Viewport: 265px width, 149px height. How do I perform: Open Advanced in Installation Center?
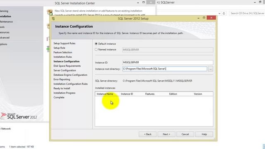pos(5,38)
